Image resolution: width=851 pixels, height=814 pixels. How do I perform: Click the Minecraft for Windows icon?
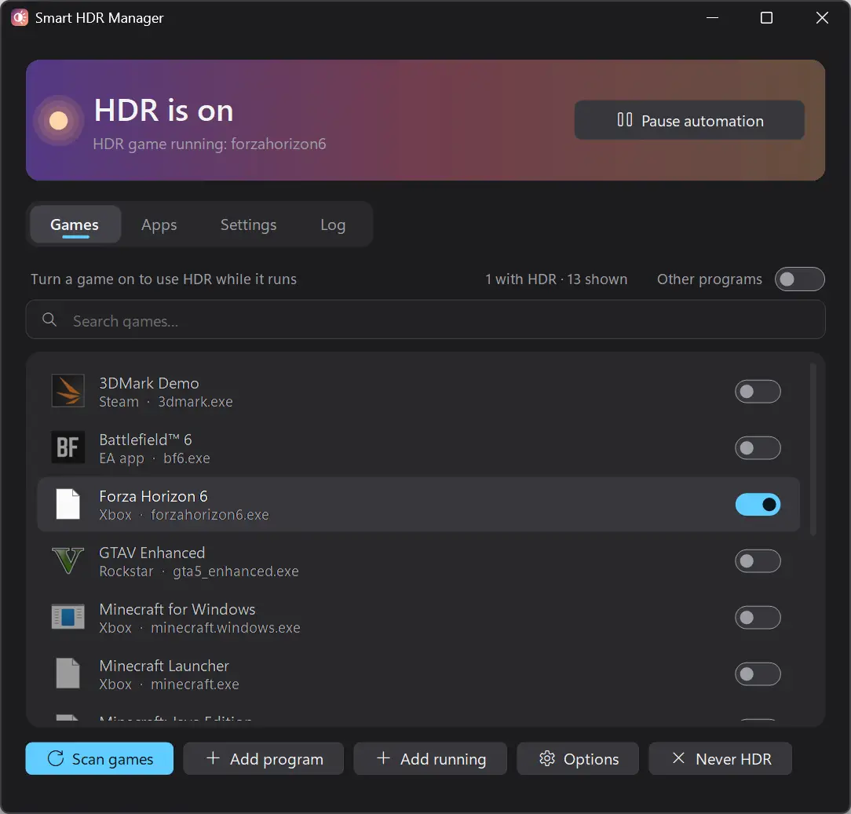pyautogui.click(x=68, y=617)
